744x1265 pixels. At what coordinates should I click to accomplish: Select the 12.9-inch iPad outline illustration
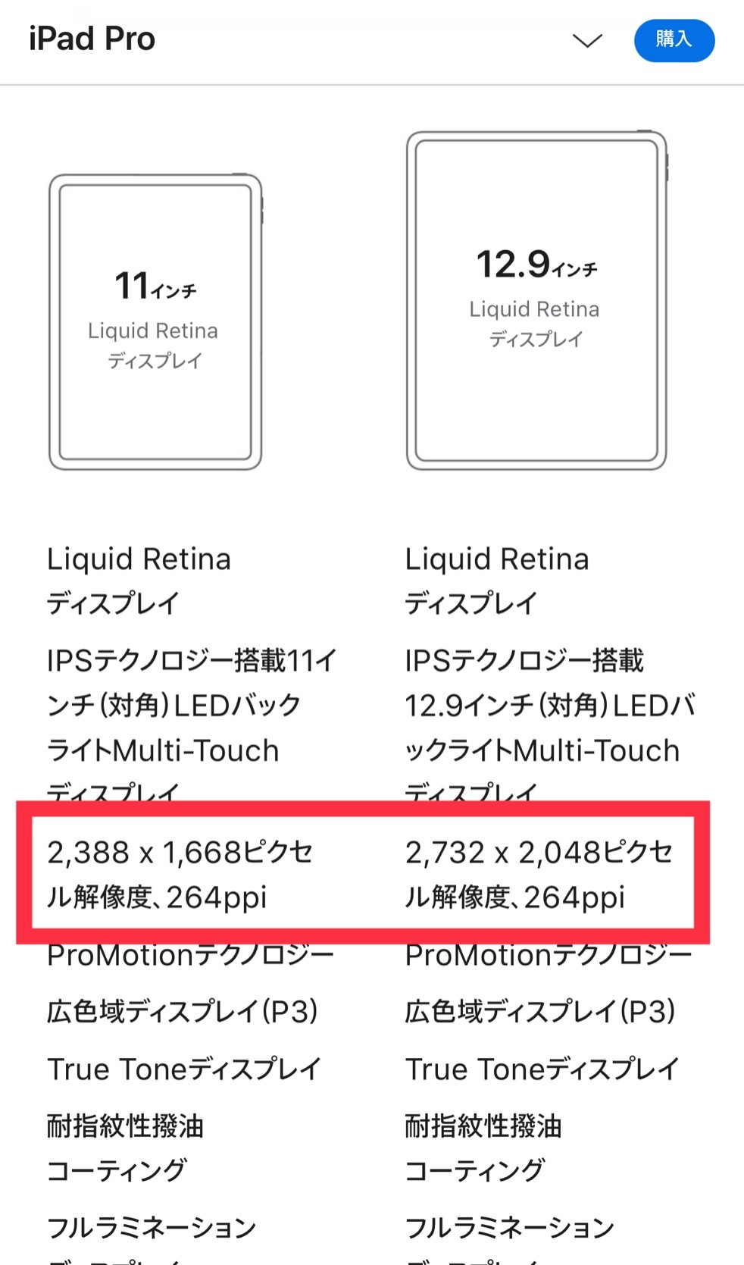coord(537,300)
